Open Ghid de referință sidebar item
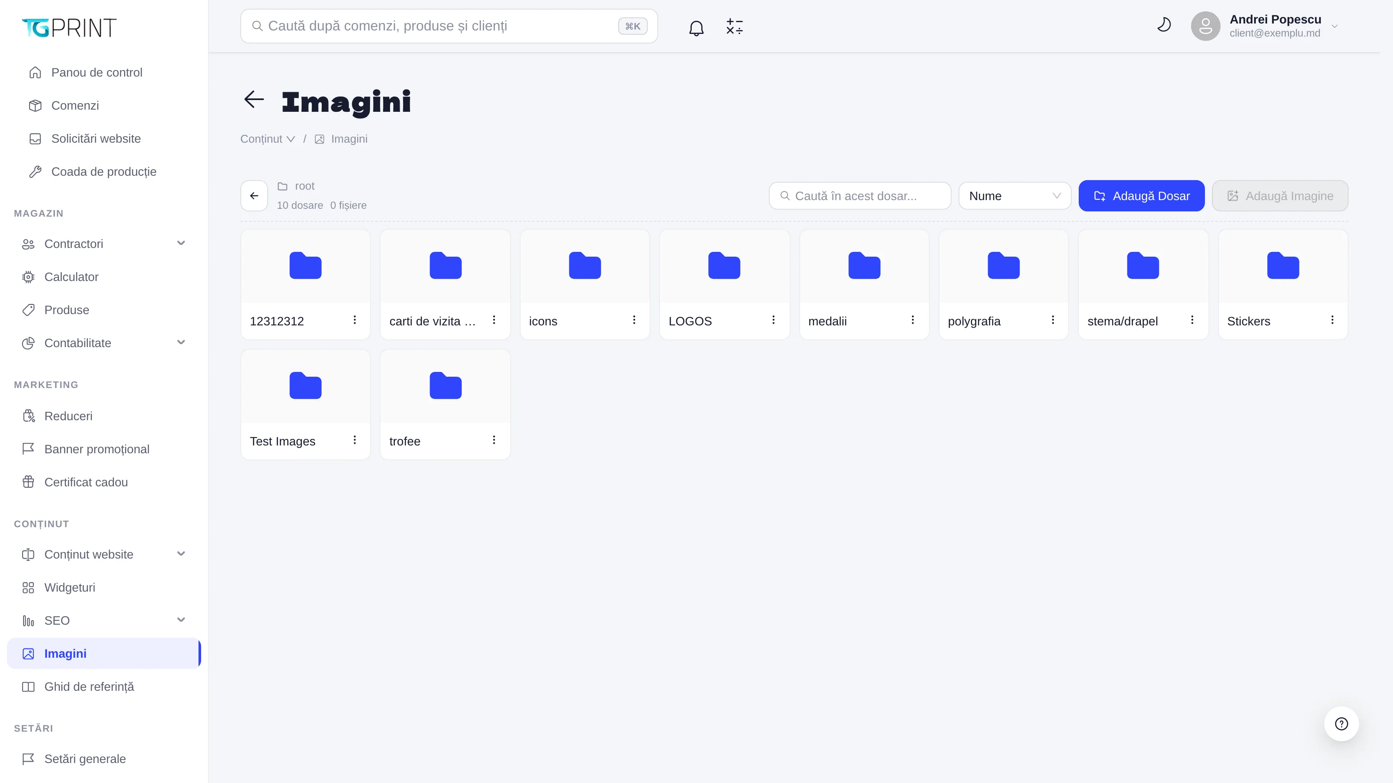The width and height of the screenshot is (1393, 783). click(104, 686)
